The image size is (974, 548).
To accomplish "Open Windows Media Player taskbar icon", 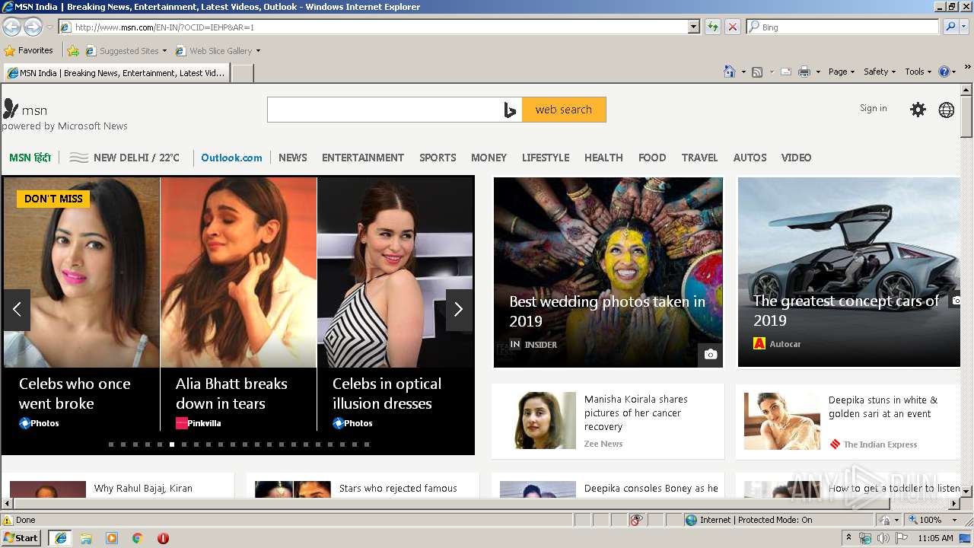I will tap(112, 538).
